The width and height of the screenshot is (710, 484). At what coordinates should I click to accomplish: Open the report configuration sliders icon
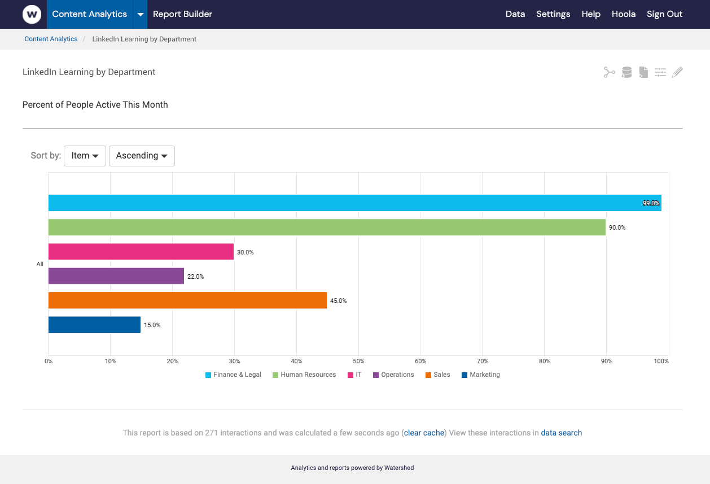[x=660, y=72]
